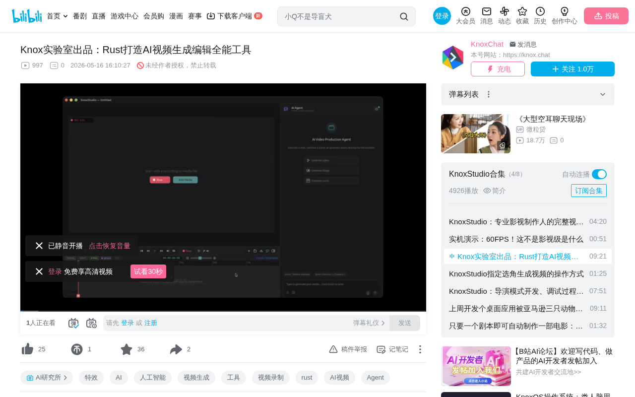
Task: Open AI研究所 channel tag
Action: click(47, 378)
